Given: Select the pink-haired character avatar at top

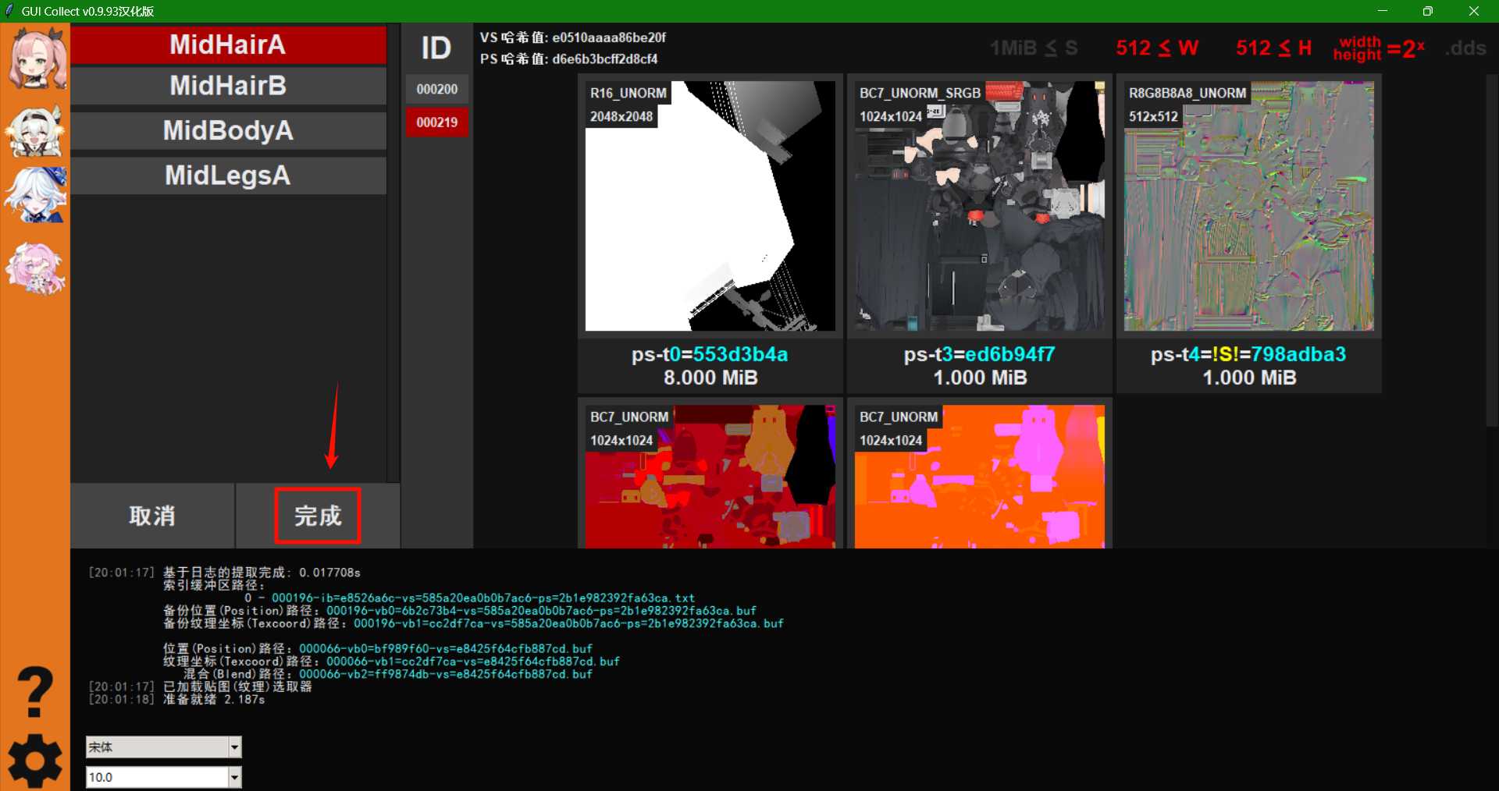Looking at the screenshot, I should pyautogui.click(x=36, y=59).
